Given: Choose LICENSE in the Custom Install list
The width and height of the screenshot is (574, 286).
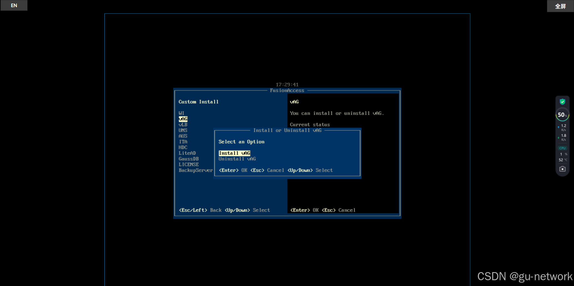Looking at the screenshot, I should 189,164.
